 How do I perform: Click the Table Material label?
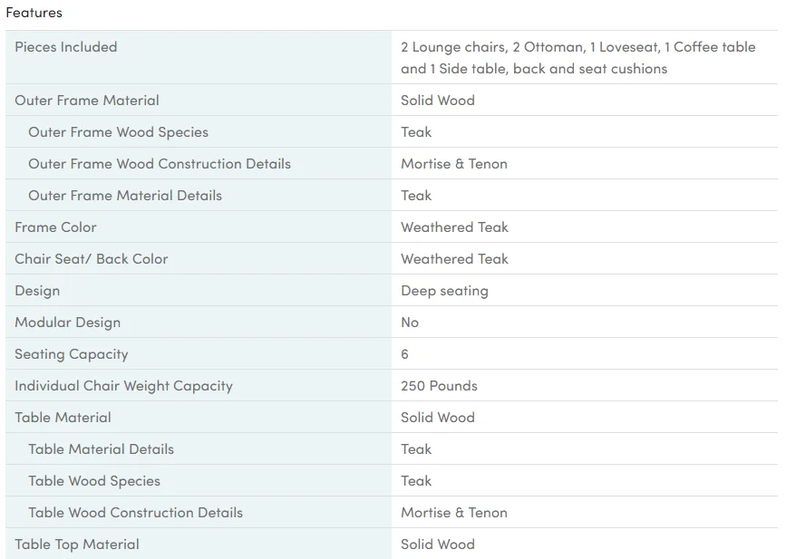tap(63, 418)
